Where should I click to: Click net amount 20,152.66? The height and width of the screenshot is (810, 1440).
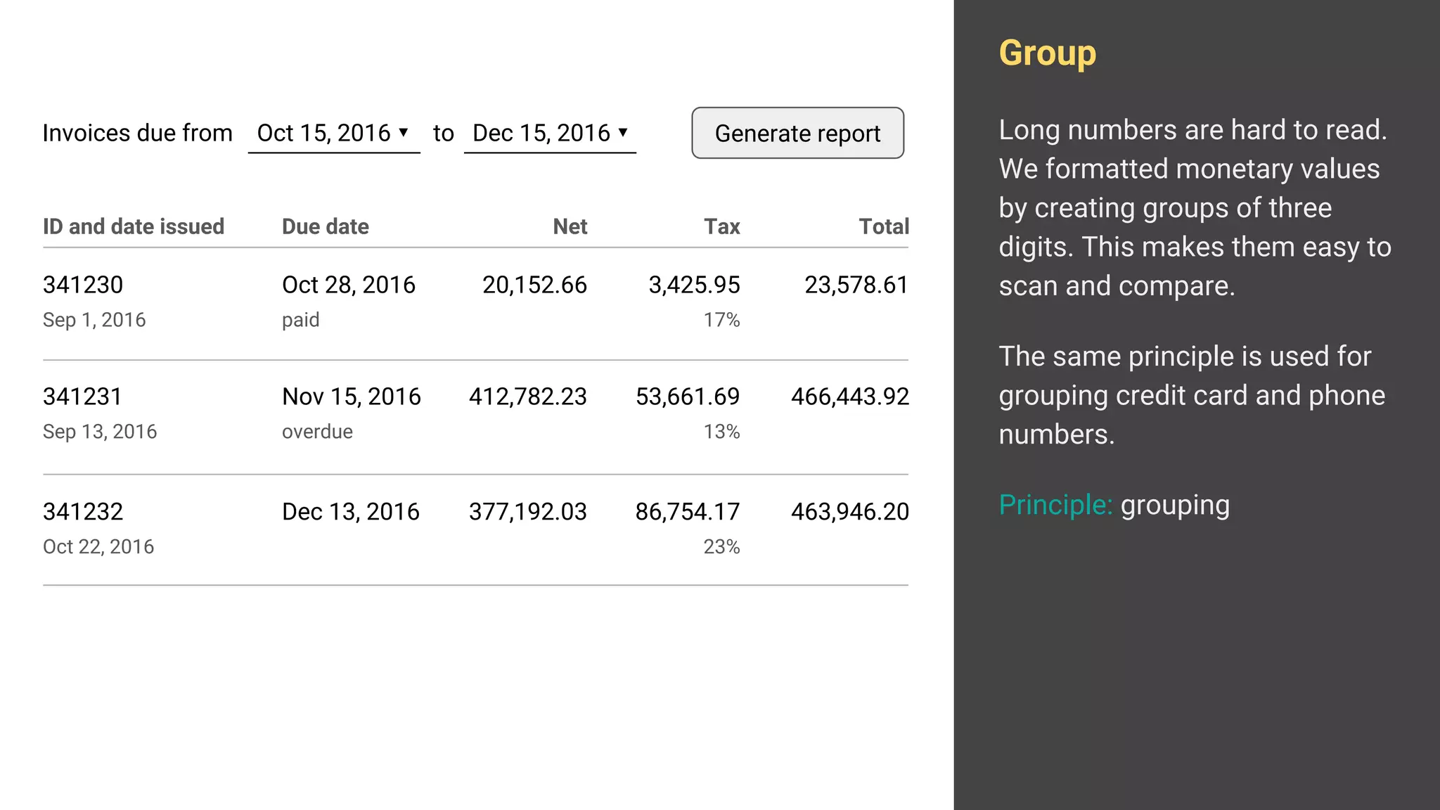pyautogui.click(x=534, y=285)
